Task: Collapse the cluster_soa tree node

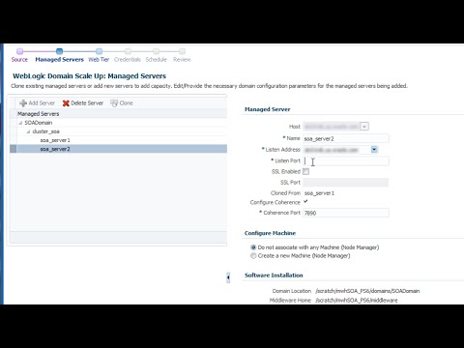Action: (28, 131)
